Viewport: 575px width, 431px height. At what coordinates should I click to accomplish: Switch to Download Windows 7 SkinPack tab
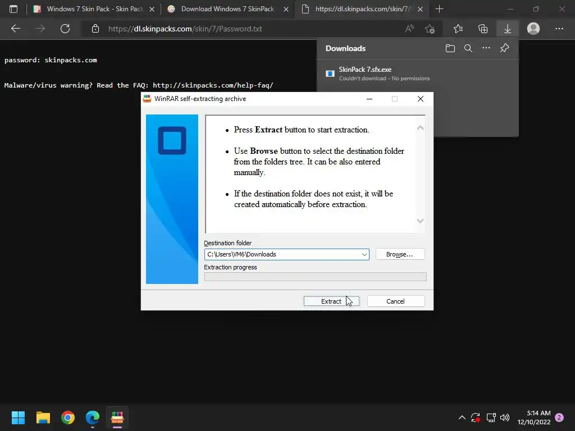coord(227,9)
